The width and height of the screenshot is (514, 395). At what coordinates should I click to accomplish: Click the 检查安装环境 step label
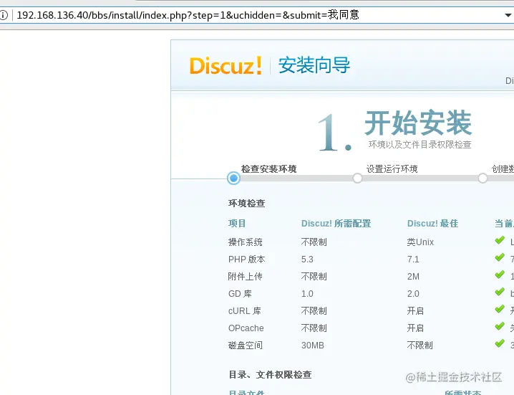coord(268,168)
